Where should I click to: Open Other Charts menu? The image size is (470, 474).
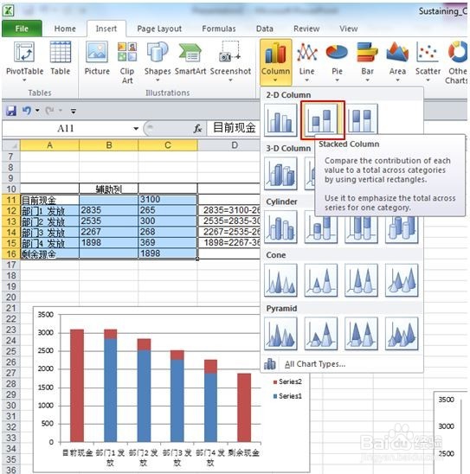pyautogui.click(x=456, y=63)
